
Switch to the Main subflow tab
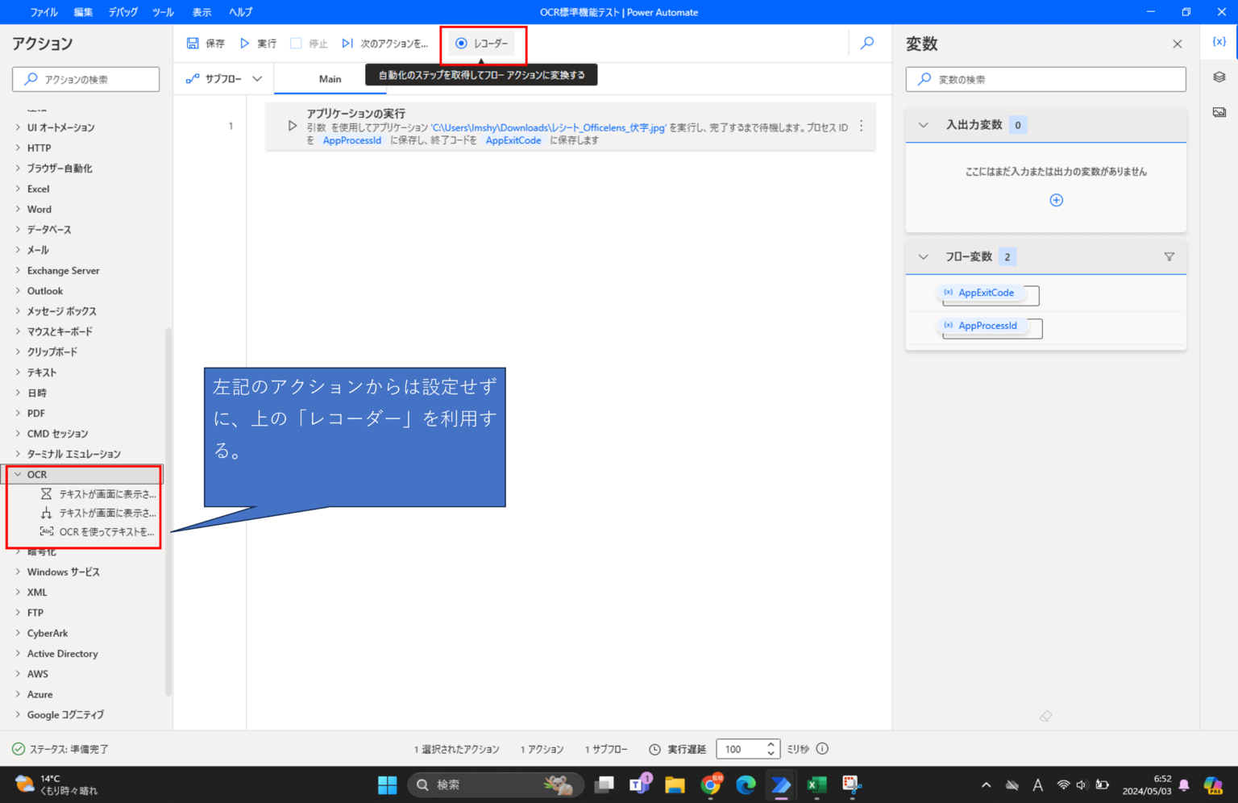pyautogui.click(x=330, y=78)
